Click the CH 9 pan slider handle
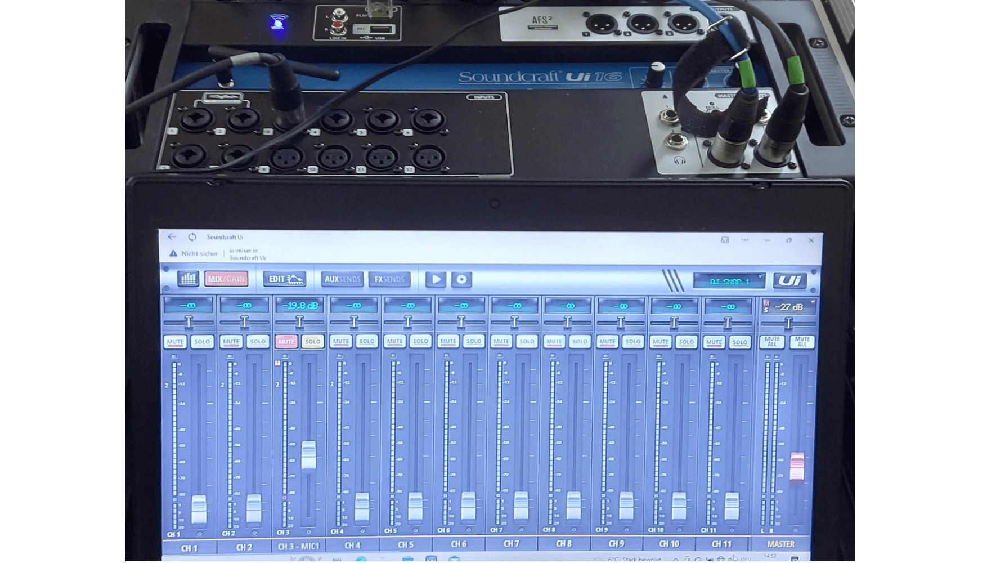The height and width of the screenshot is (563, 1005). click(x=621, y=323)
